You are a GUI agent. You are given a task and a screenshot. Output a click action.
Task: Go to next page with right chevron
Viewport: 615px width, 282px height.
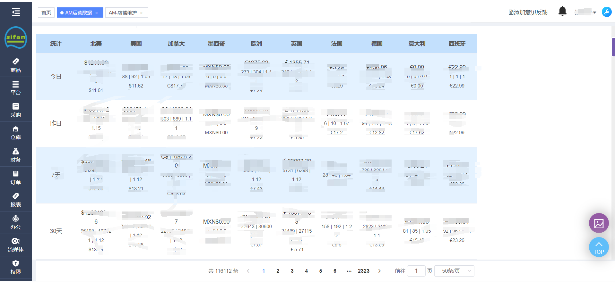coord(379,271)
